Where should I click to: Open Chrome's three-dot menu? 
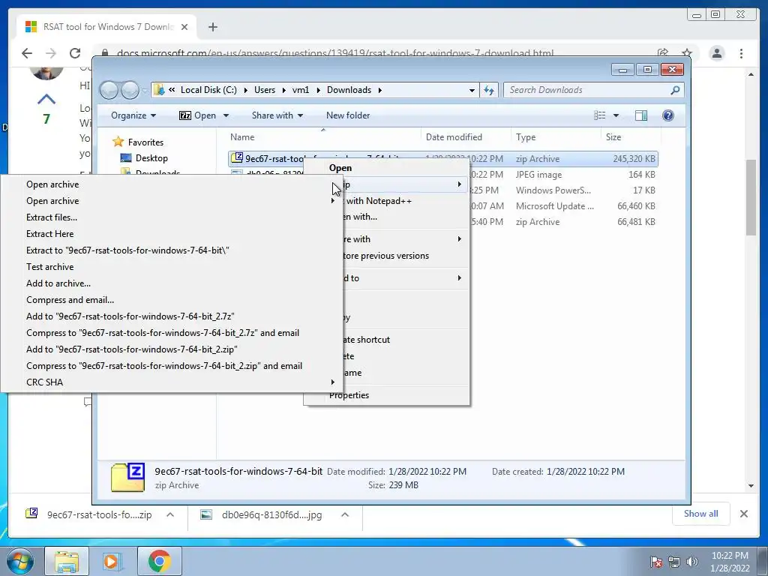point(741,53)
